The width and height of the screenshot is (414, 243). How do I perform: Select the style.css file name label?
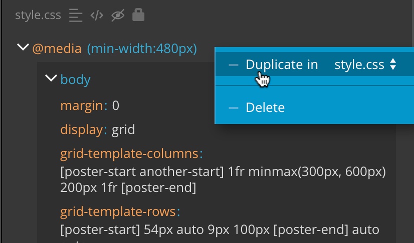coord(38,15)
